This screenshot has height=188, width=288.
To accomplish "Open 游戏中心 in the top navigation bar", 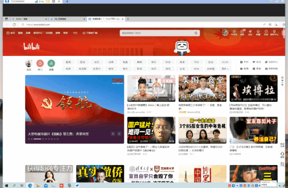I will tap(38, 33).
